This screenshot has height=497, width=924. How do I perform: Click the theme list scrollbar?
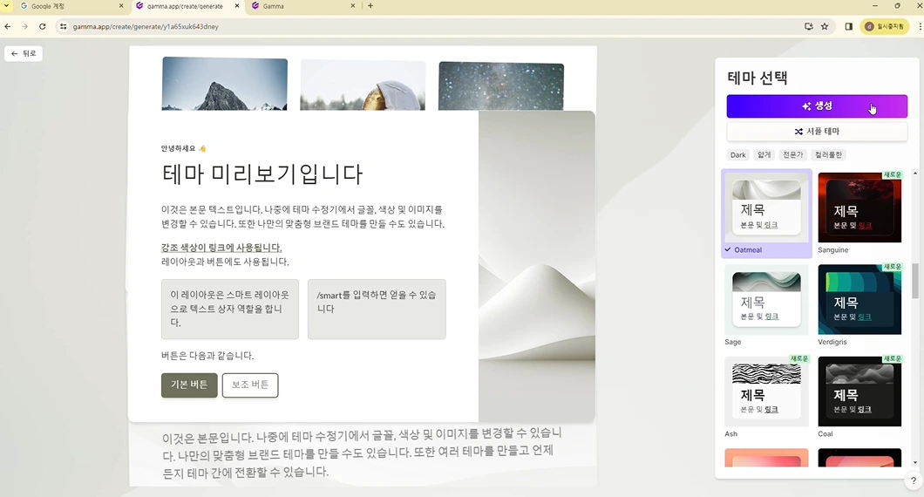[x=914, y=282]
